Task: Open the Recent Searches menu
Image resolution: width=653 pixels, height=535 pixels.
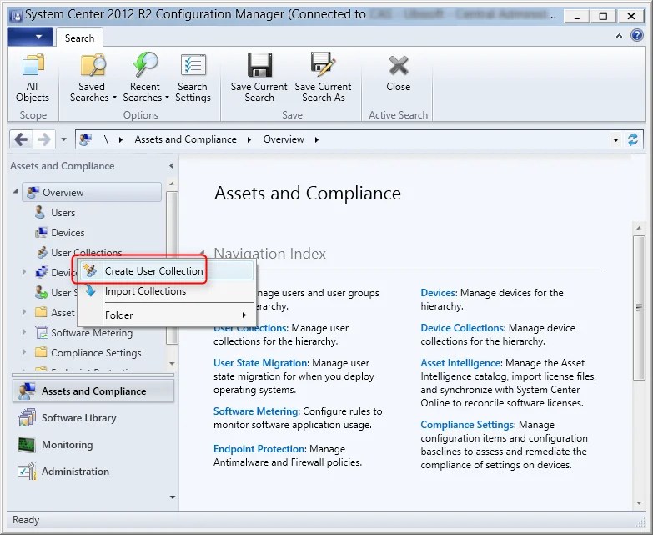Action: [145, 78]
